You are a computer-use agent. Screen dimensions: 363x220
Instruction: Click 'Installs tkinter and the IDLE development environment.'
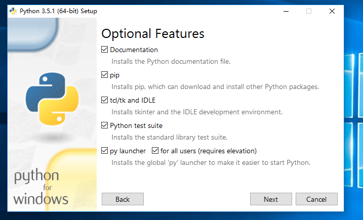pyautogui.click(x=197, y=112)
